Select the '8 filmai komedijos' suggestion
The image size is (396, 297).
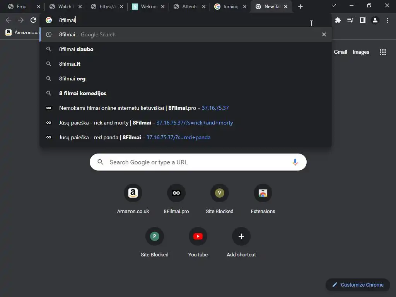(x=186, y=93)
